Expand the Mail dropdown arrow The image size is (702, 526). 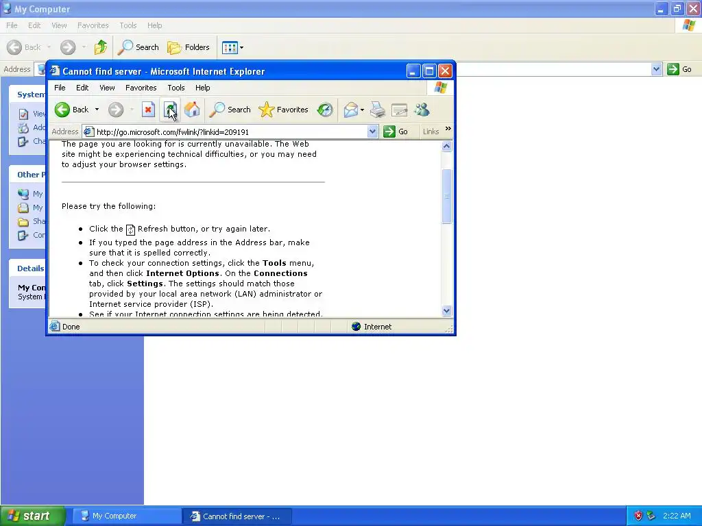click(x=362, y=110)
